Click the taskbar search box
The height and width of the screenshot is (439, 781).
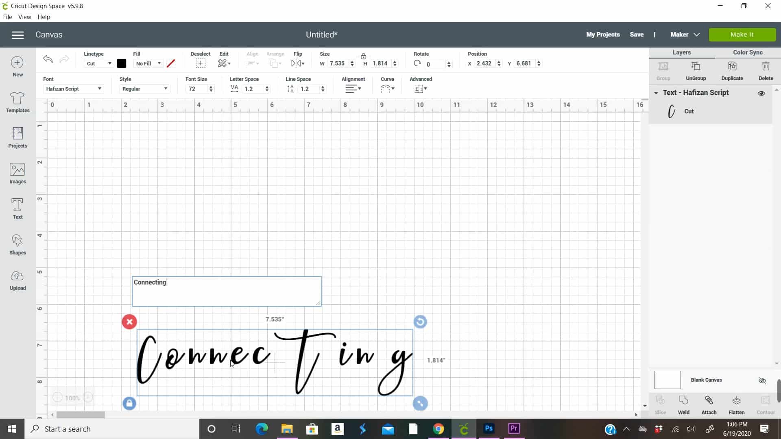point(112,429)
